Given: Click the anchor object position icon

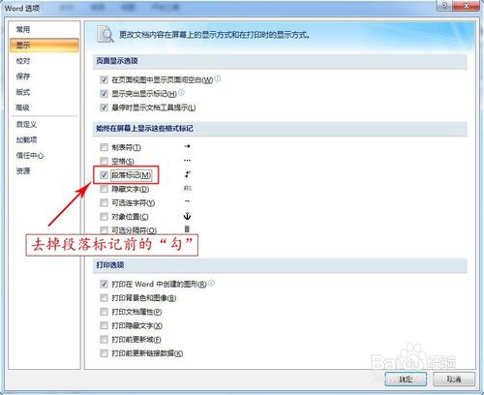Looking at the screenshot, I should pos(187,216).
